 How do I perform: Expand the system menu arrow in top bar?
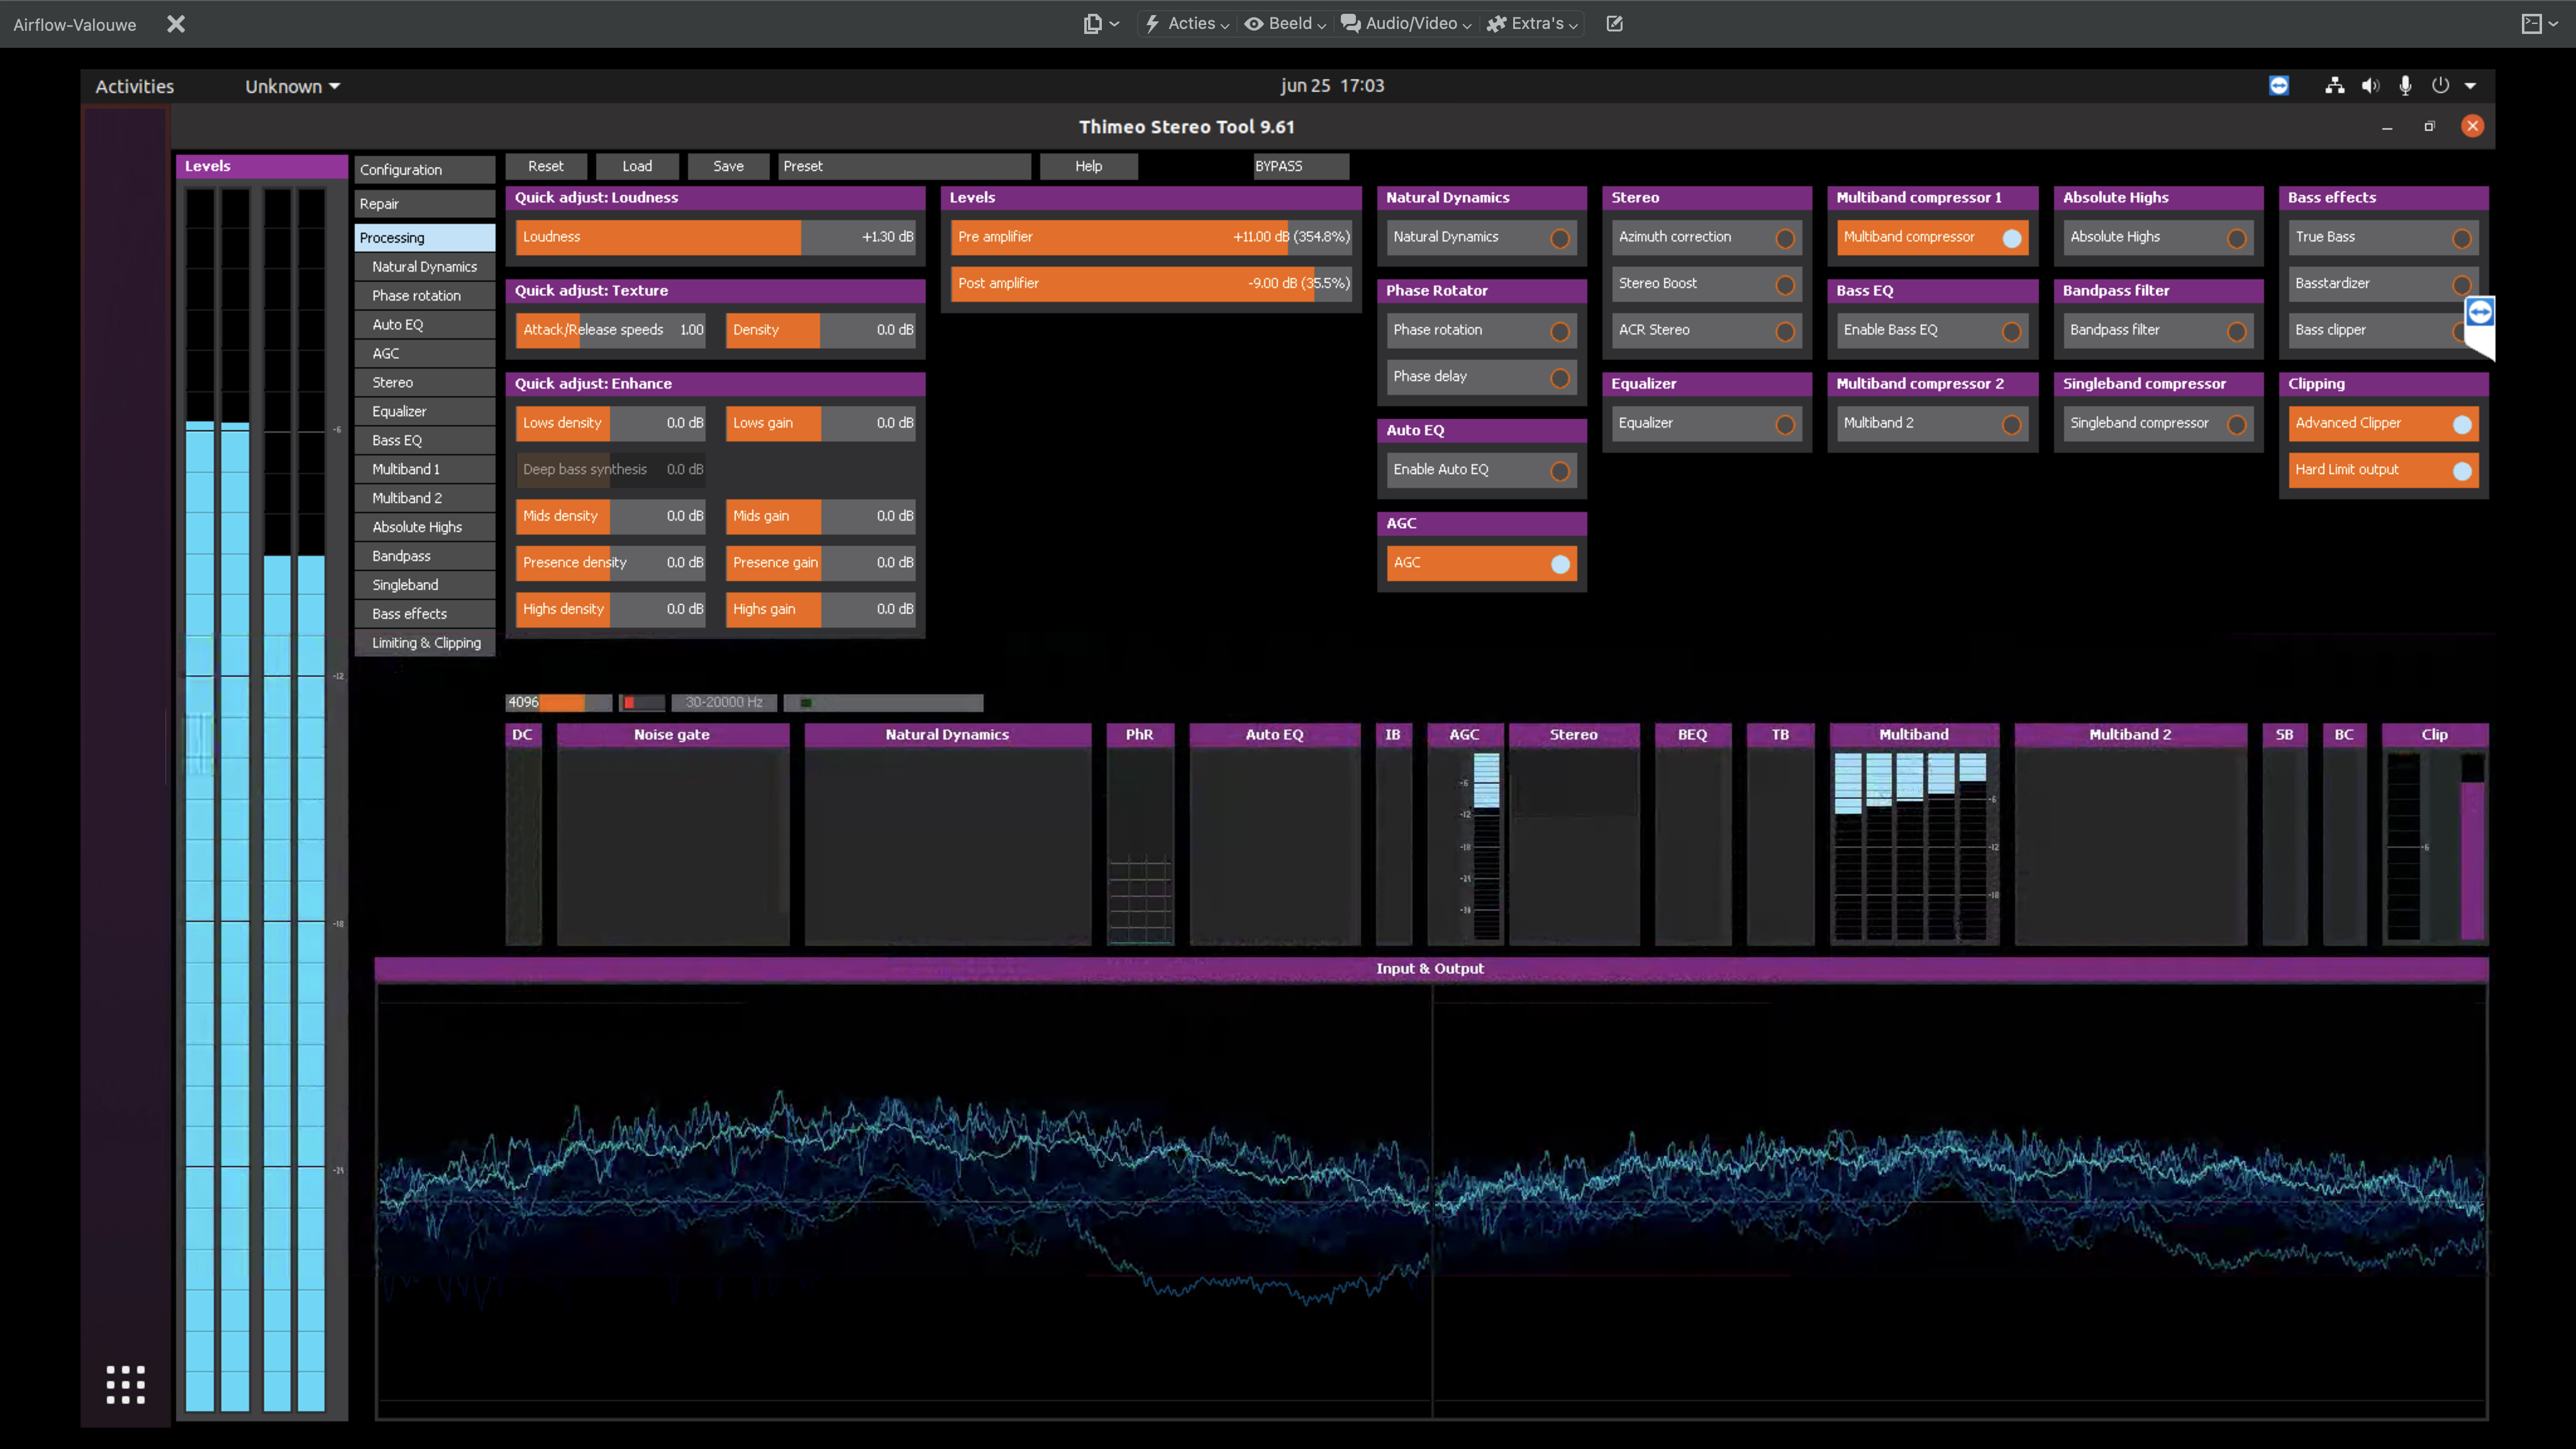pos(2470,86)
